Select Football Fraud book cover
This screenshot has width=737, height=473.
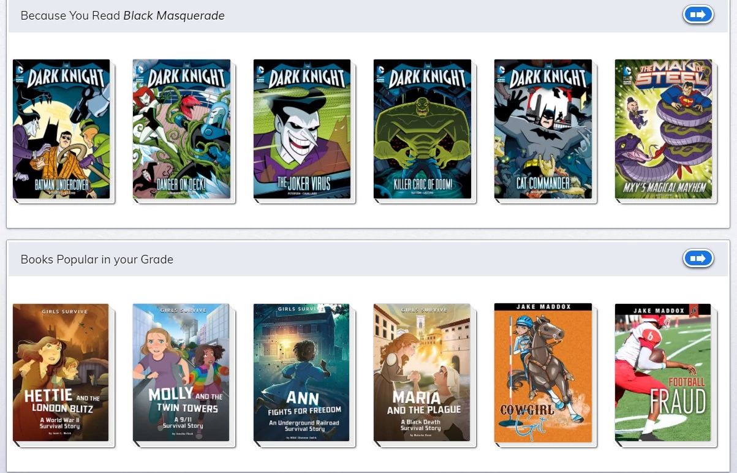coord(663,373)
